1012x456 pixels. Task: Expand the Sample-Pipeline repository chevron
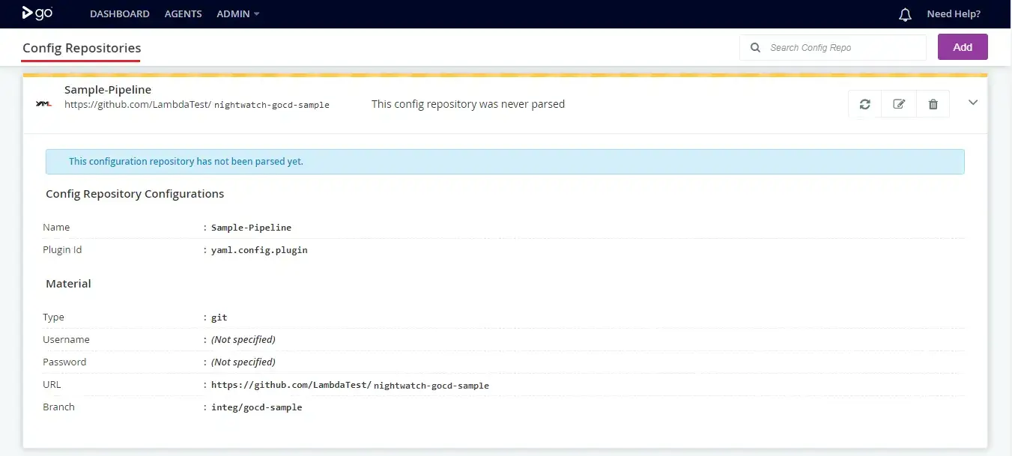click(x=972, y=103)
